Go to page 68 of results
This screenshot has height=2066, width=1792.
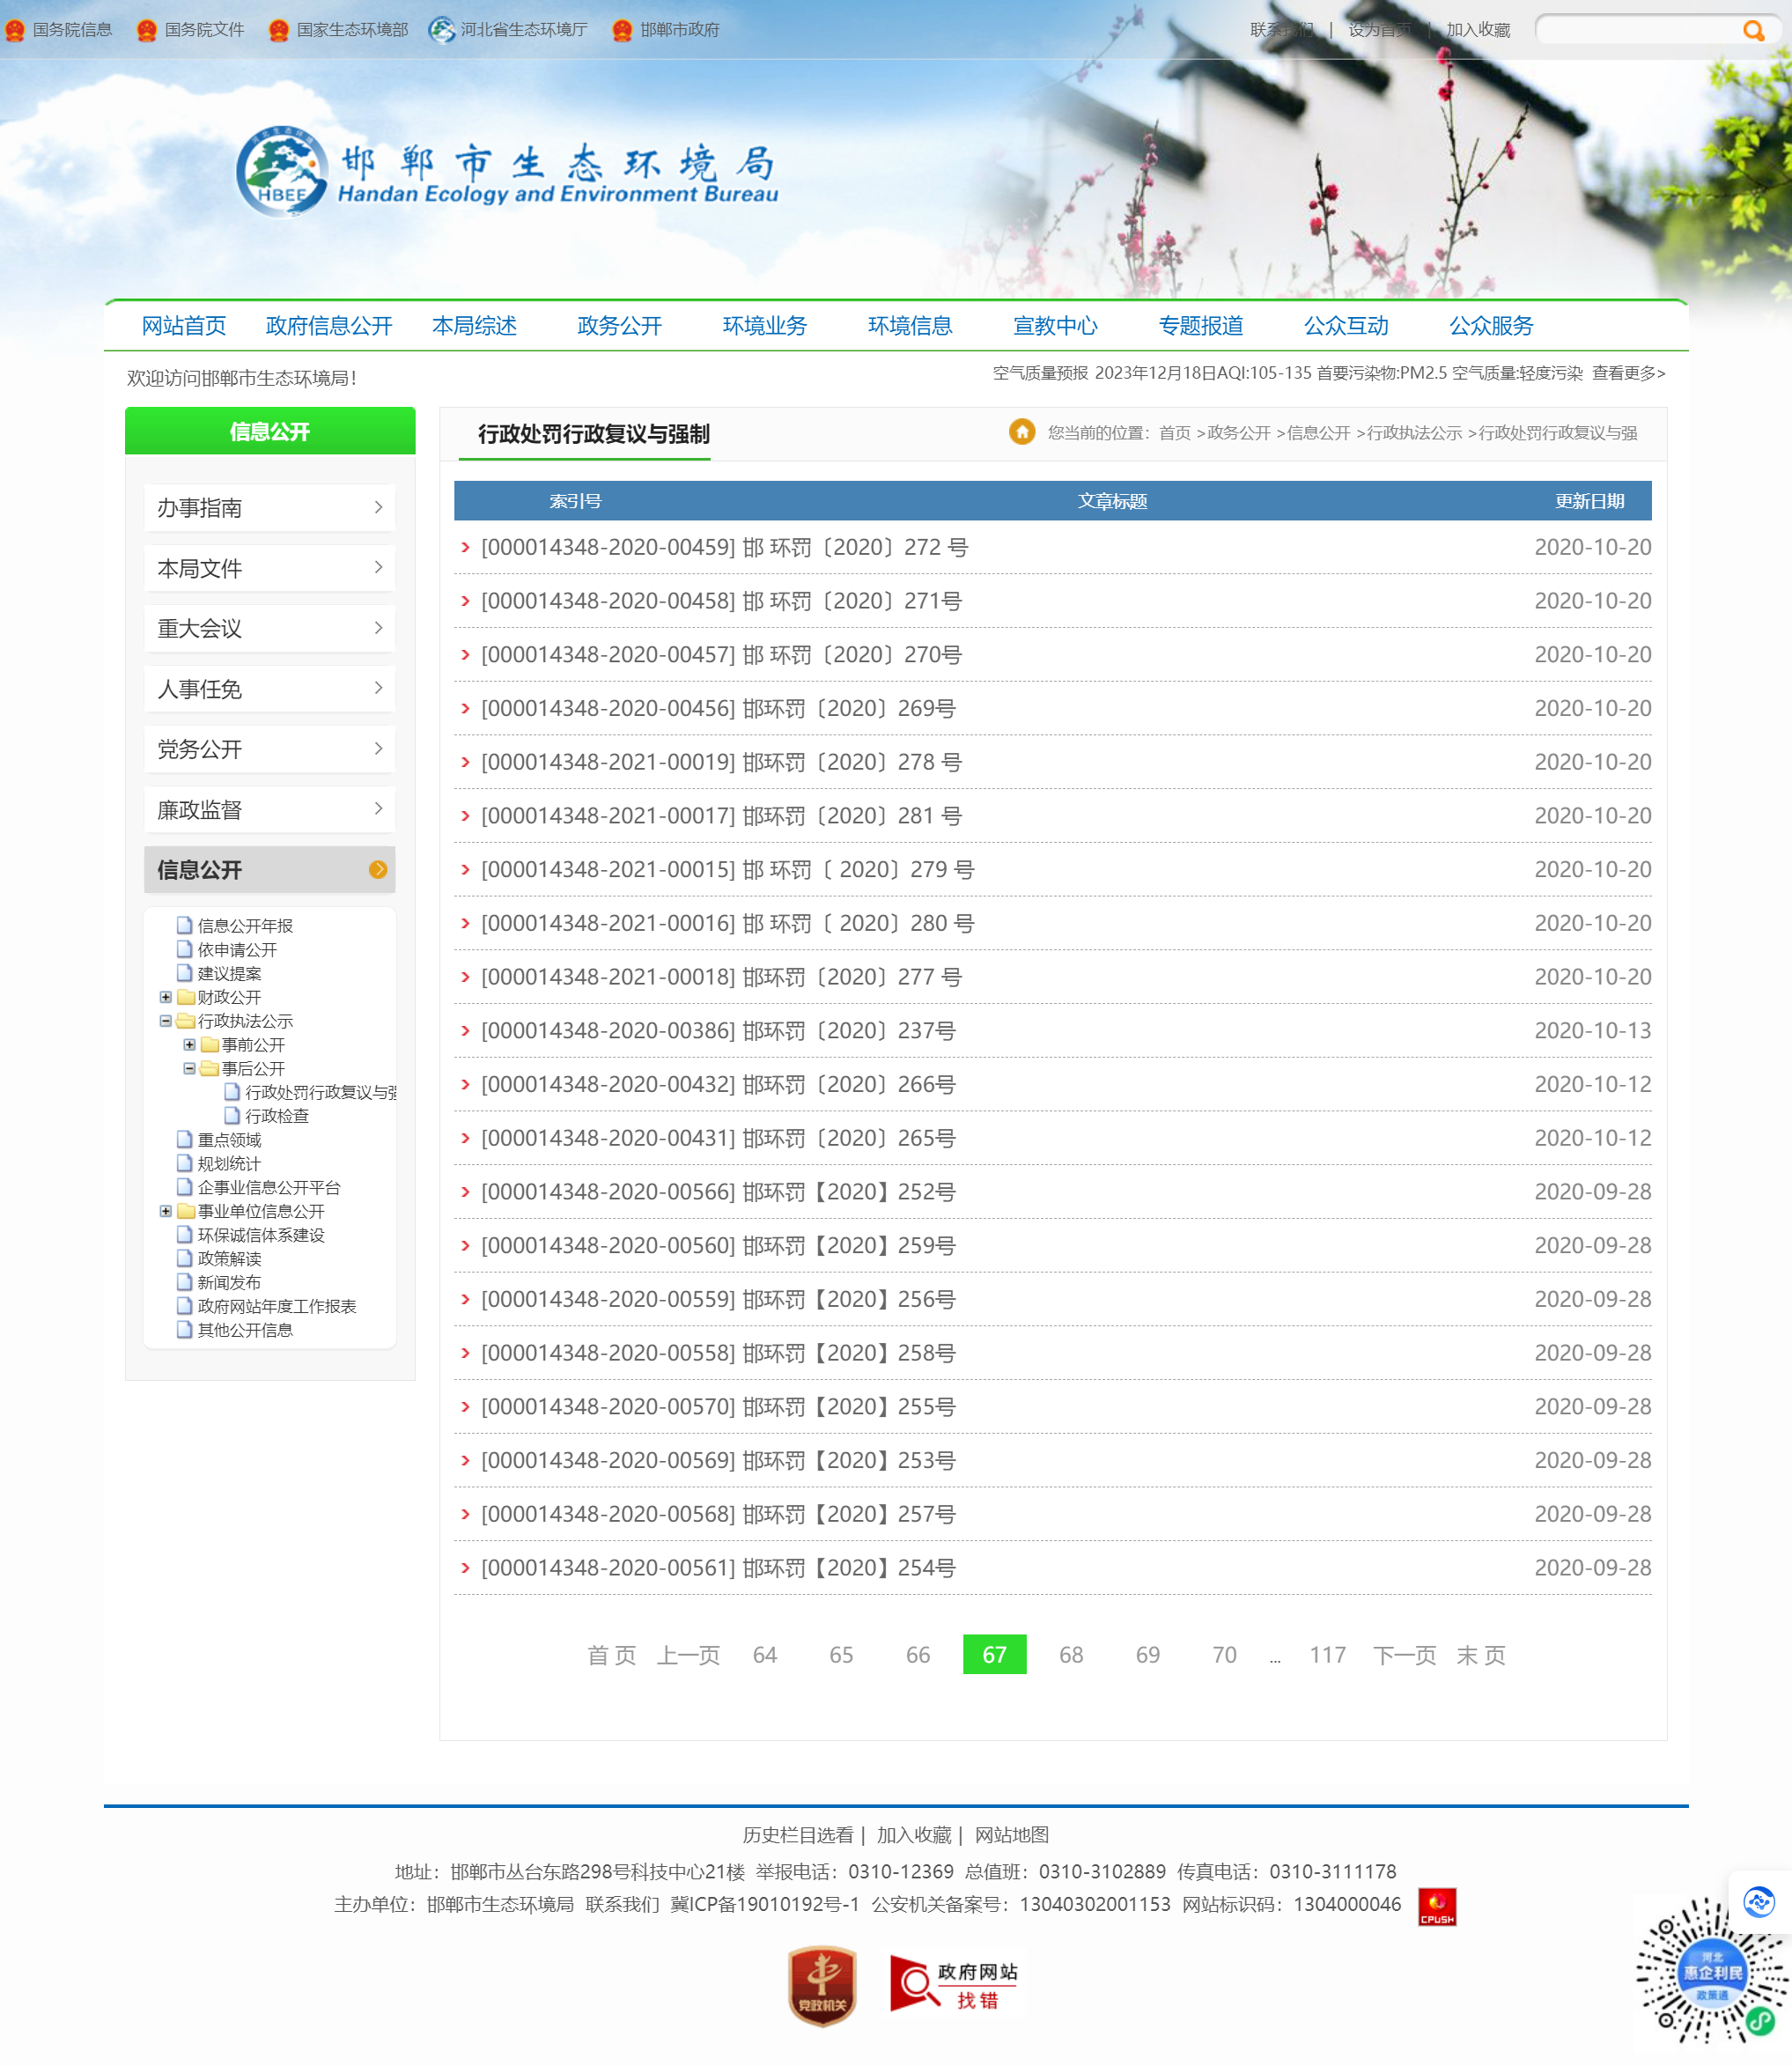click(1070, 1655)
